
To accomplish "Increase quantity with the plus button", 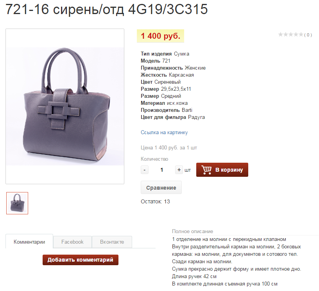I will (179, 170).
